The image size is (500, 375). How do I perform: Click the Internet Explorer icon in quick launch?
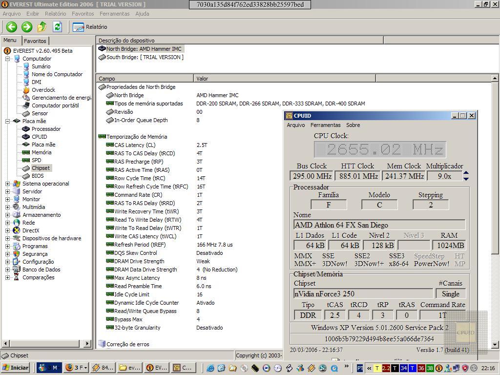pyautogui.click(x=210, y=368)
